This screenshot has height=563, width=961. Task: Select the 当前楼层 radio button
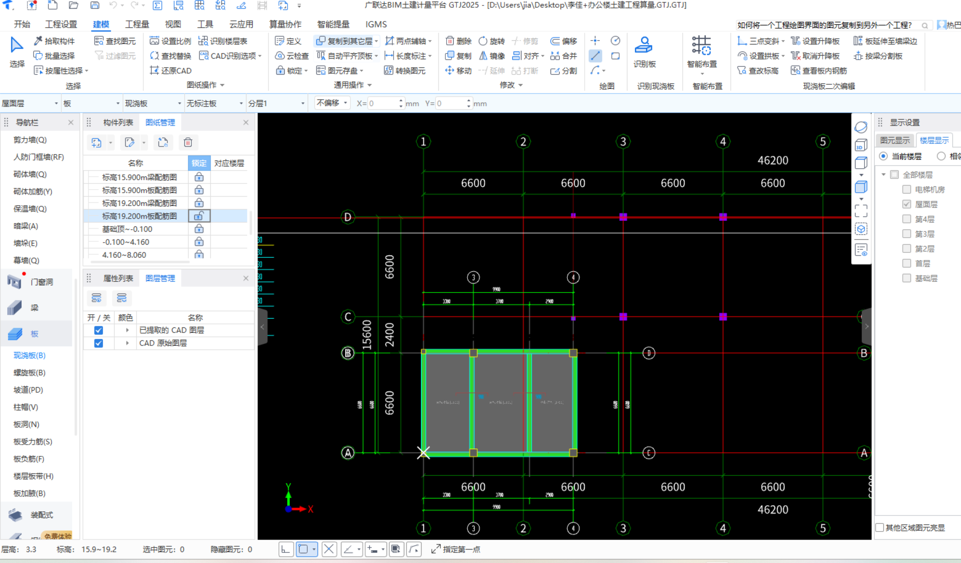tap(884, 156)
